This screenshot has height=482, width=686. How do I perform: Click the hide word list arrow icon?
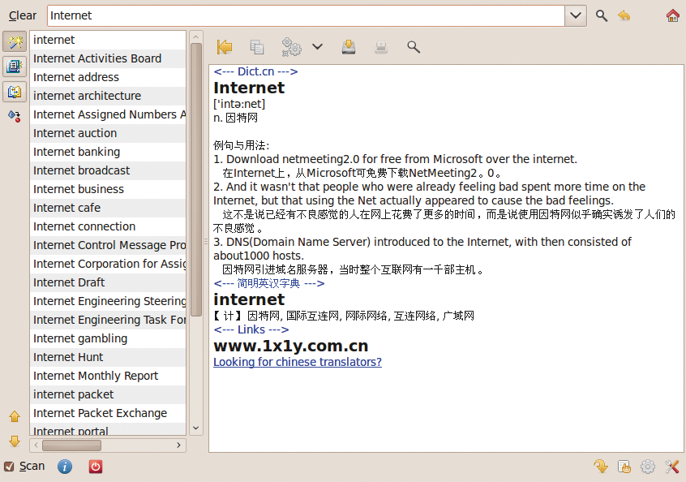225,47
